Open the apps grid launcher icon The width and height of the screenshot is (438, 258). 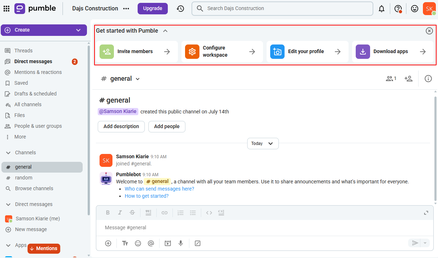click(6, 9)
